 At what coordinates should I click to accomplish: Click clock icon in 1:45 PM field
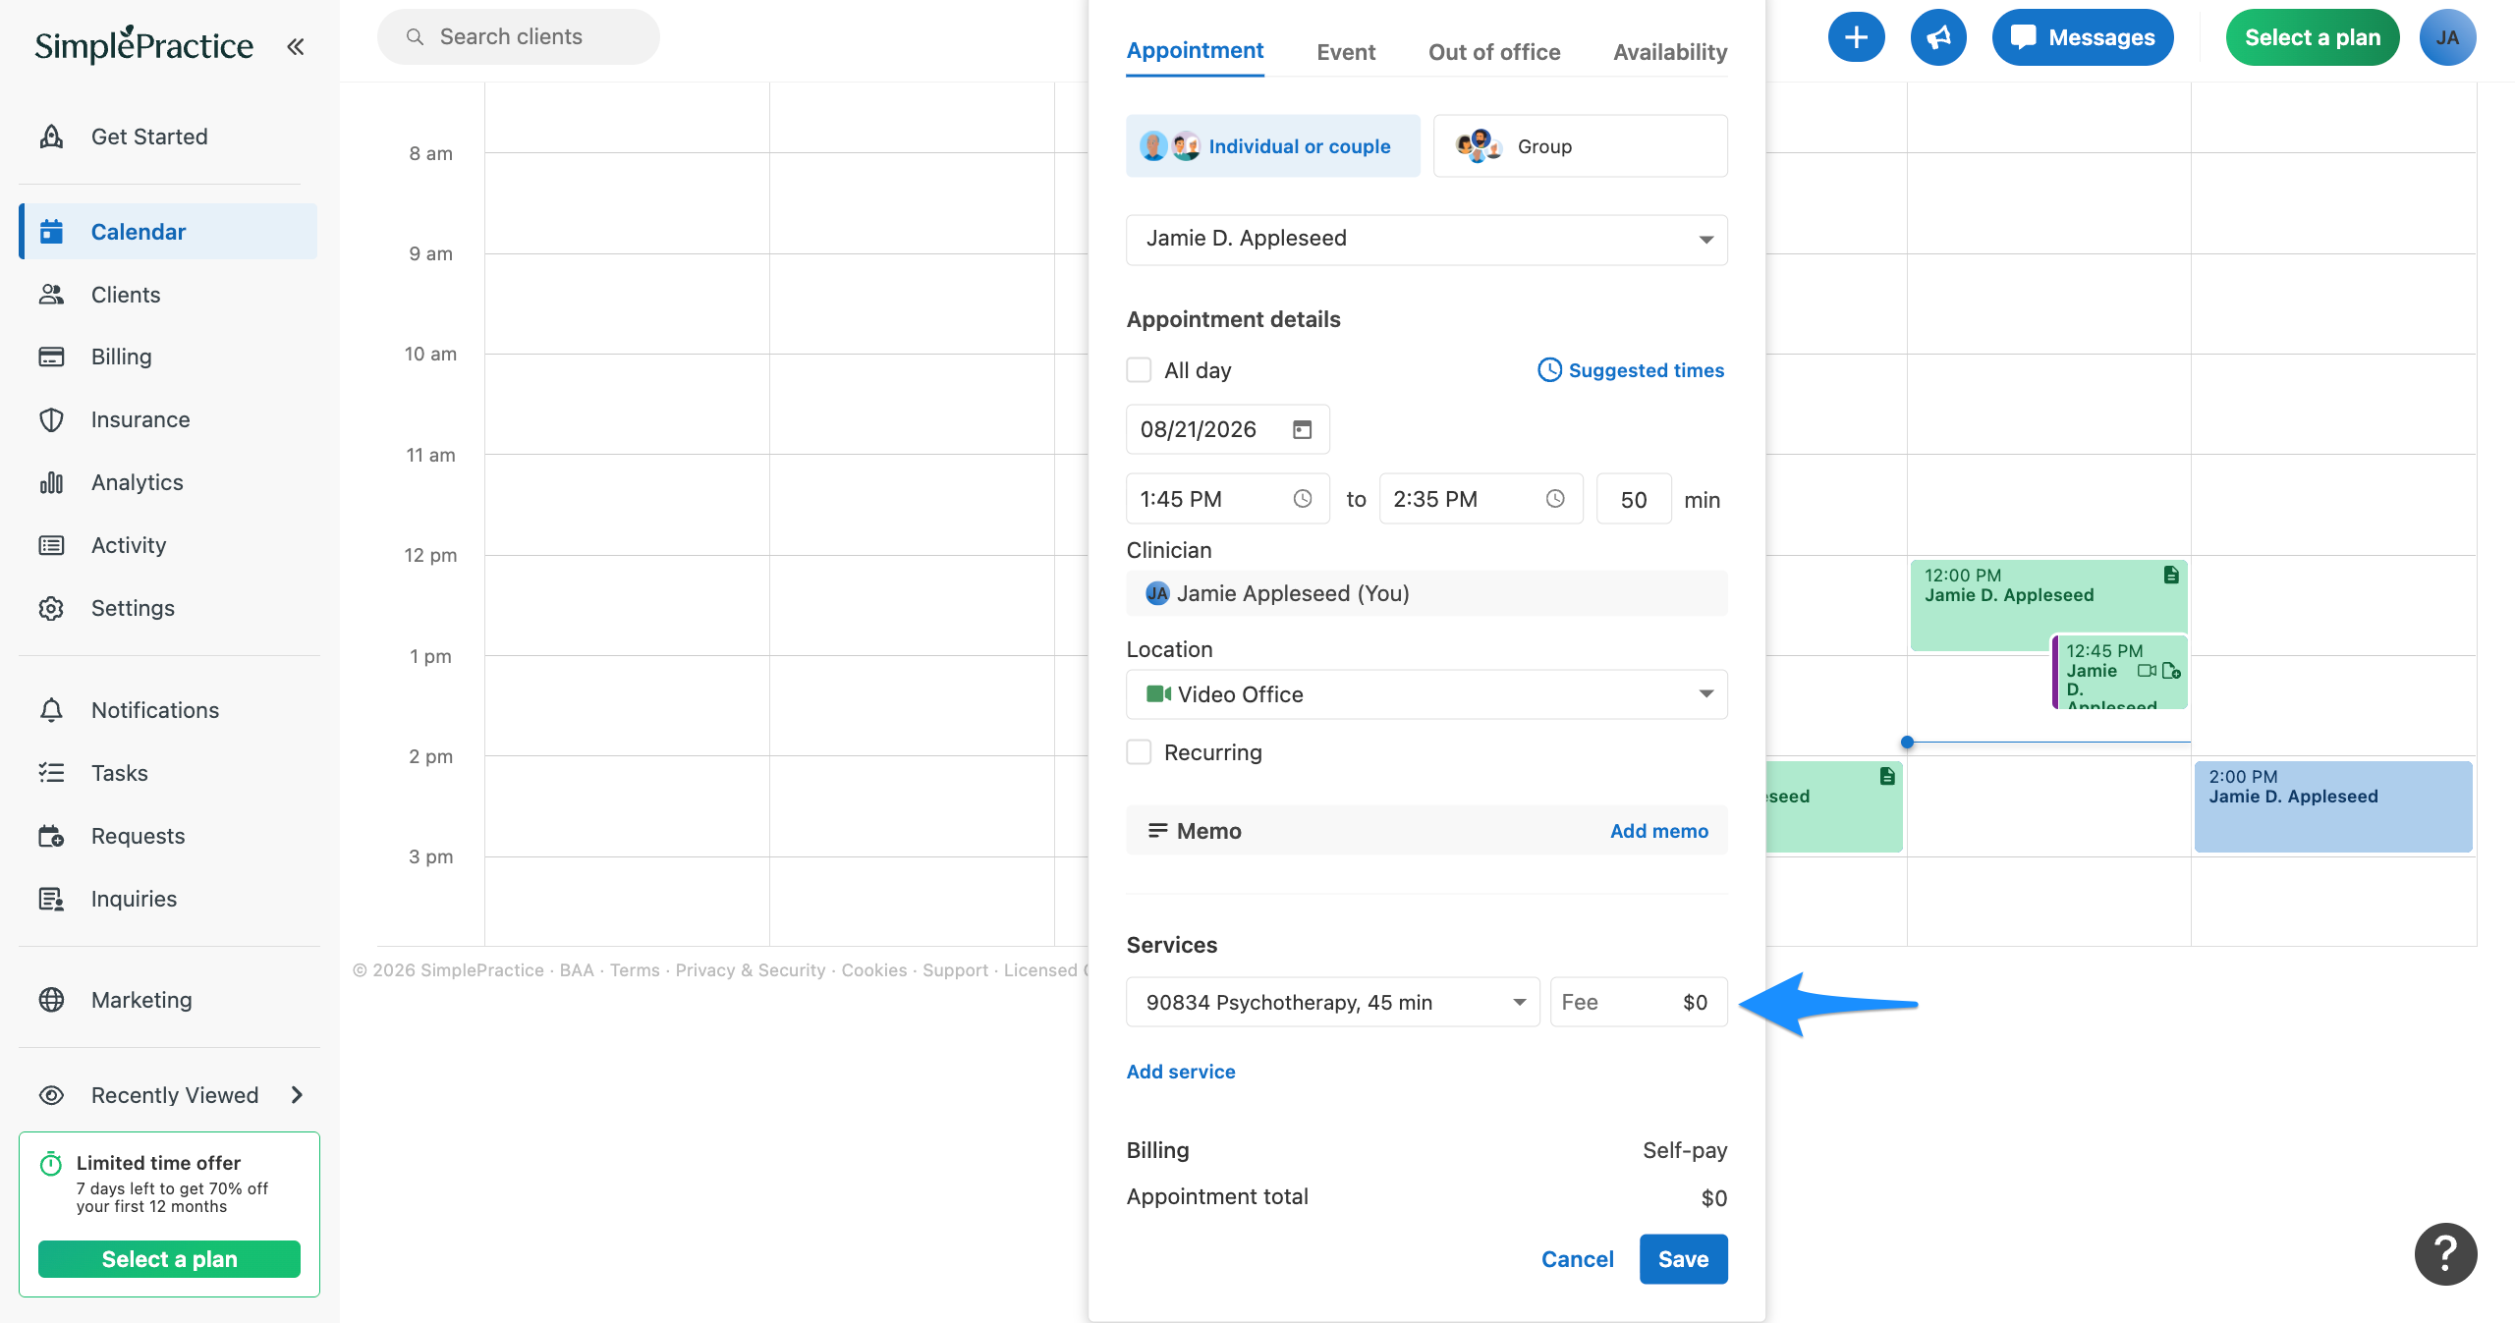click(1303, 499)
